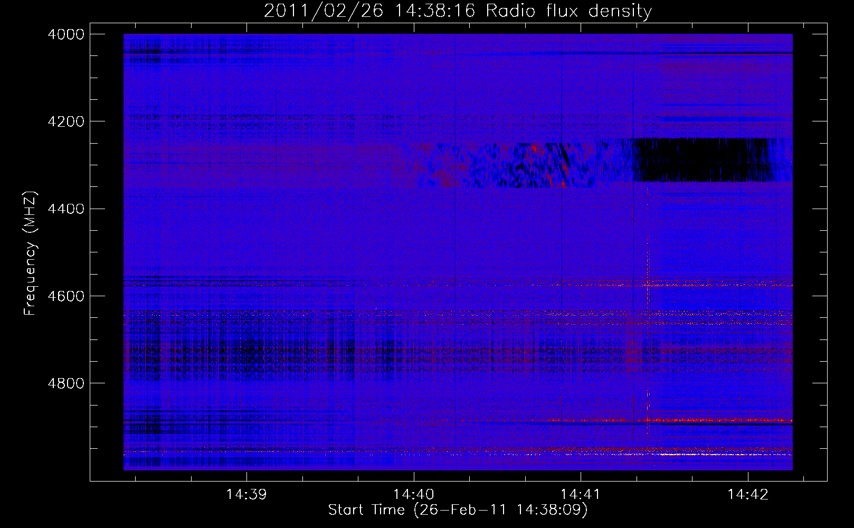Screen dimensions: 854x528
Task: Click the 4800 frequency axis label
Action: click(66, 383)
